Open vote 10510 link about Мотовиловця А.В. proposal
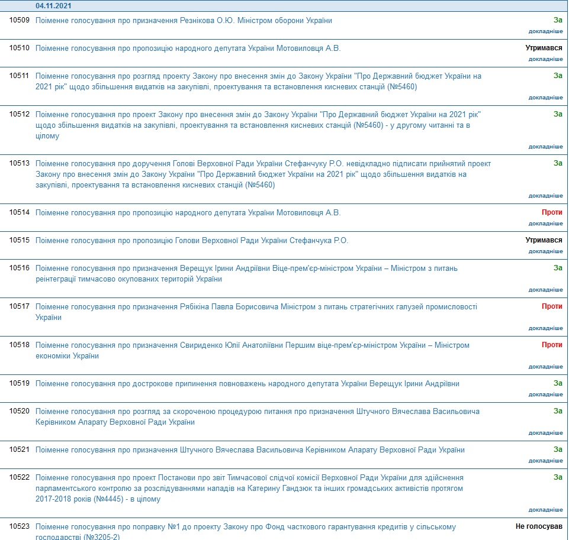The image size is (569, 540). (188, 48)
